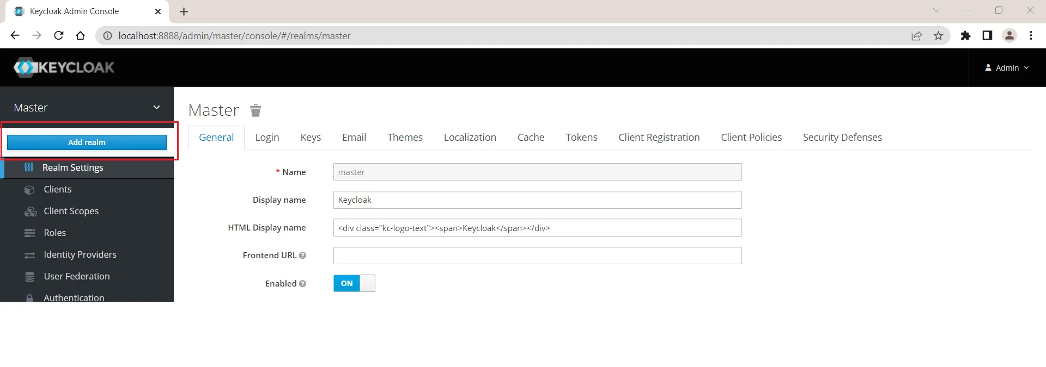Click the trash icon beside Master heading
This screenshot has height=367, width=1046.
256,111
